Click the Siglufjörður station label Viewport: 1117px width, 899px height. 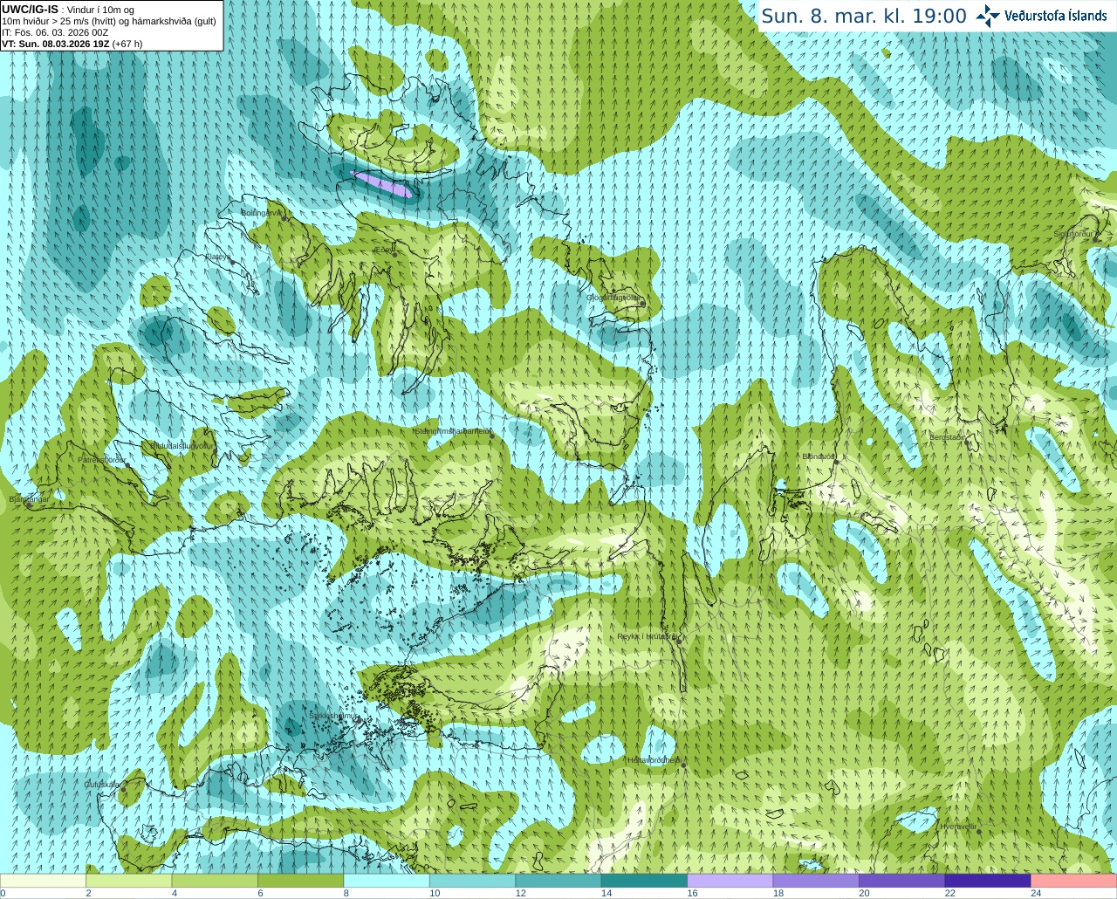[1073, 234]
